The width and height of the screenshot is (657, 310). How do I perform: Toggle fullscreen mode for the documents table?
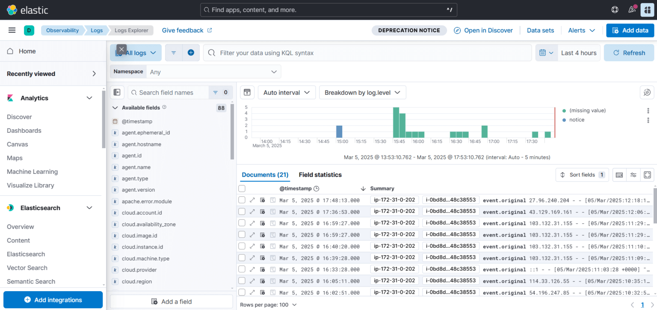pos(648,175)
